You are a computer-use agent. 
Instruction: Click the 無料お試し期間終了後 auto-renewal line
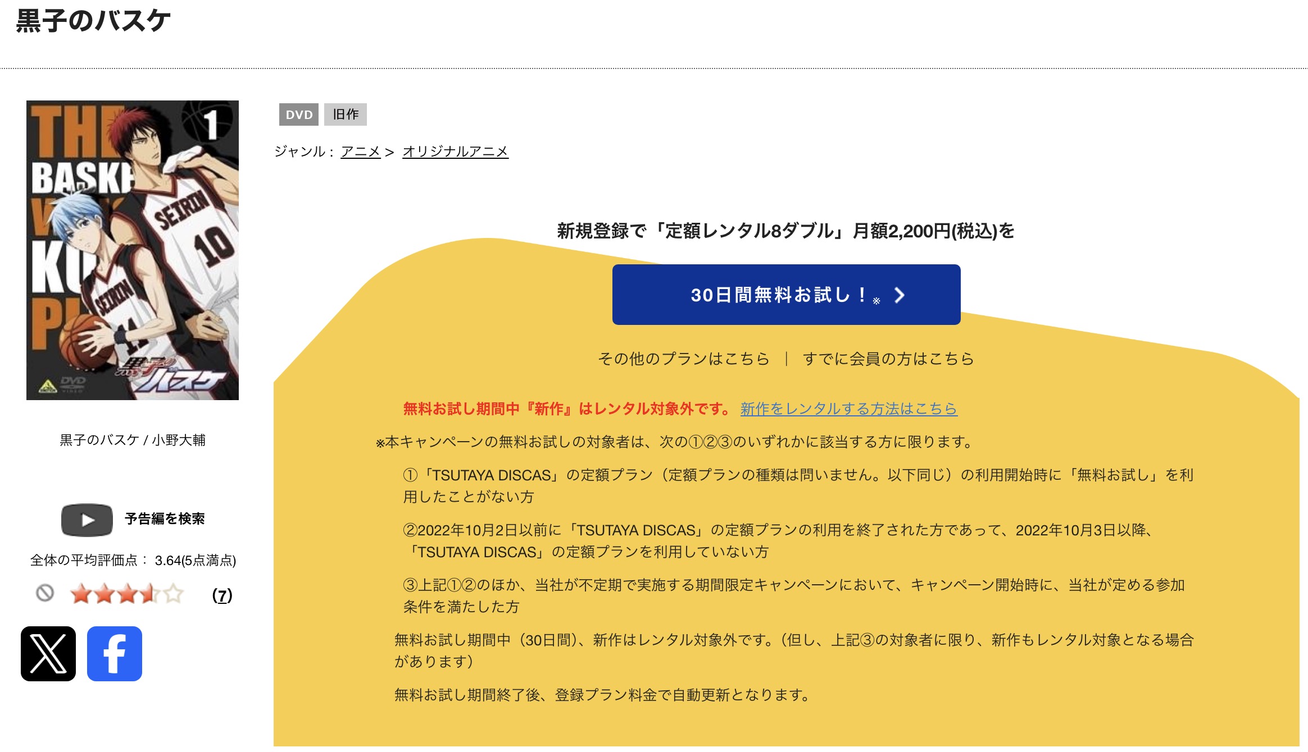(602, 695)
